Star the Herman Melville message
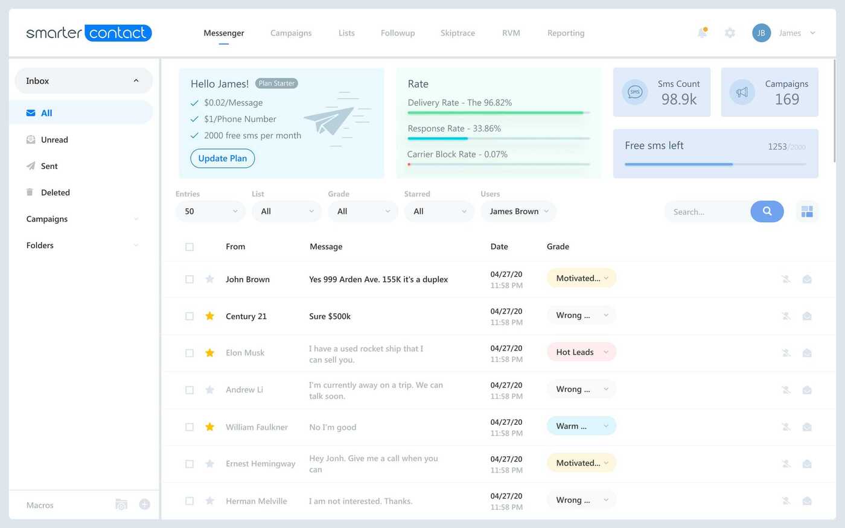Image resolution: width=845 pixels, height=528 pixels. tap(209, 500)
